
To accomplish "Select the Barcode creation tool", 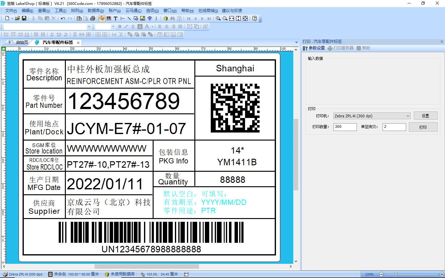I will 109,19.
